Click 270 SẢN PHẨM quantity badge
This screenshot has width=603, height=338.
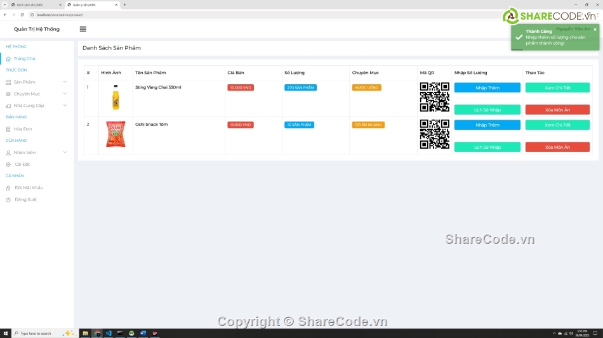tap(300, 88)
